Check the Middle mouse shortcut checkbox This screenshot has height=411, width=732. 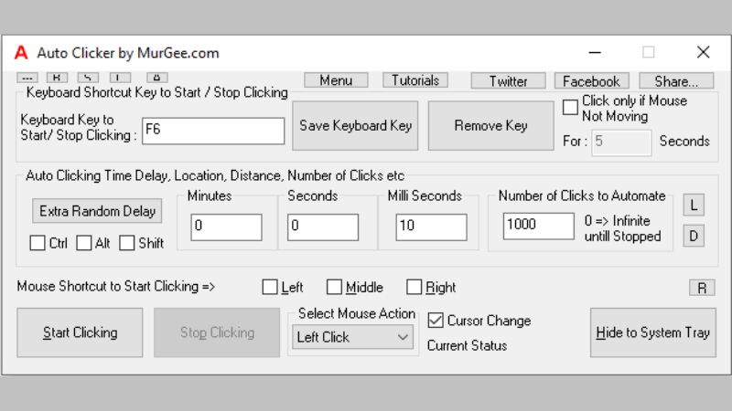coord(334,287)
